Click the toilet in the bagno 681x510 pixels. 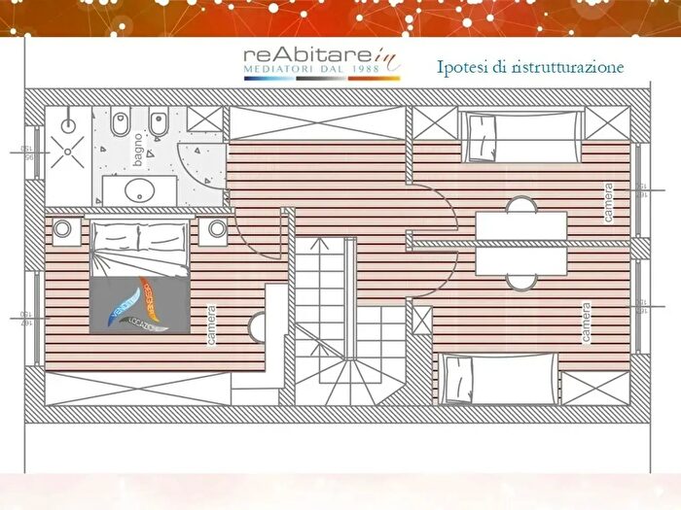(x=119, y=125)
